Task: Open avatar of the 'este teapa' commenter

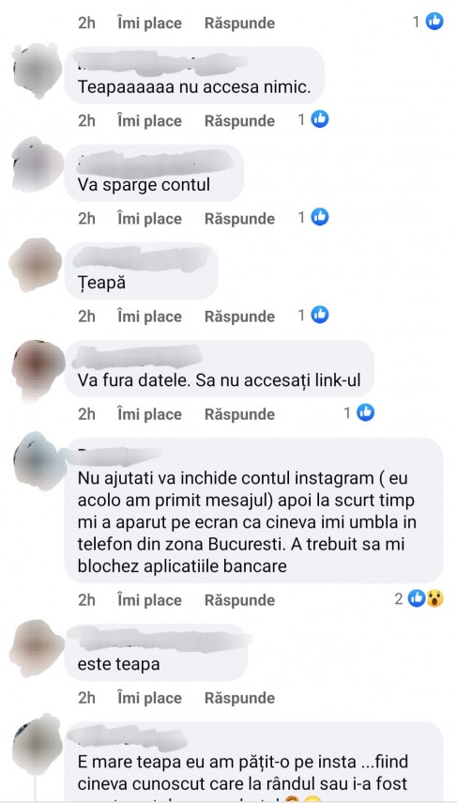Action: pyautogui.click(x=36, y=648)
